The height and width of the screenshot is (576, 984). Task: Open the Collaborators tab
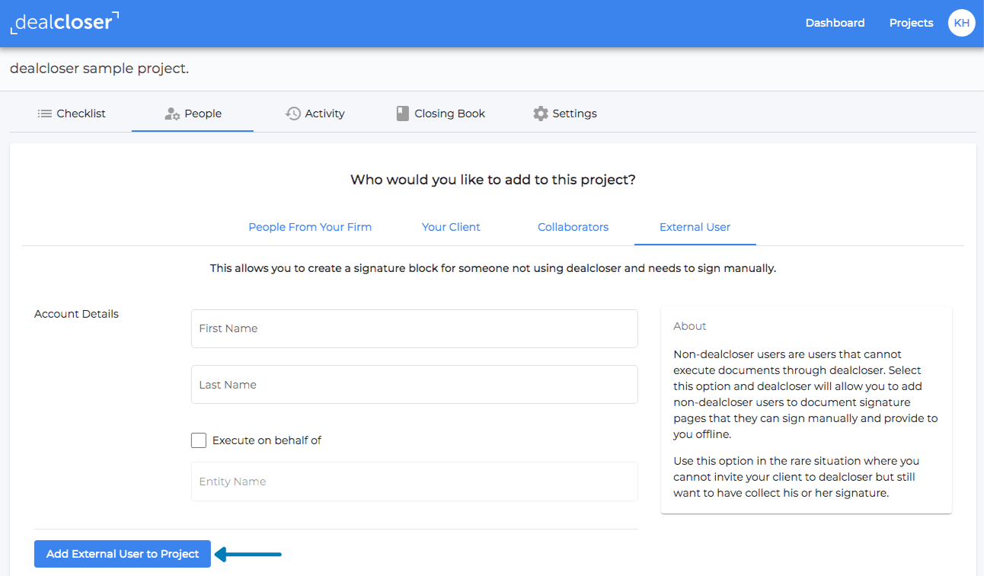pos(573,226)
